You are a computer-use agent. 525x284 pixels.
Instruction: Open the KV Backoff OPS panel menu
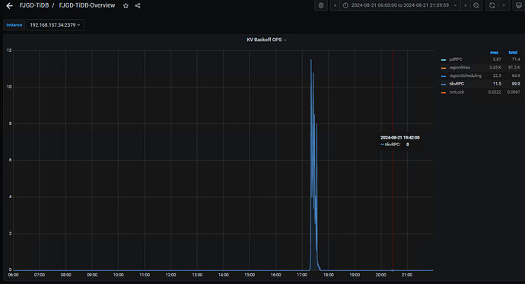click(266, 40)
